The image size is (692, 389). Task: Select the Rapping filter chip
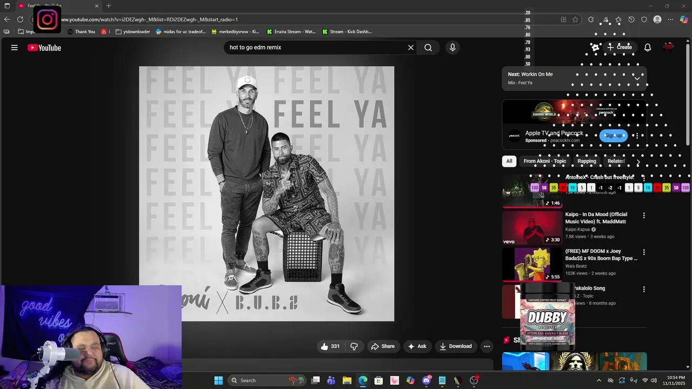coord(587,161)
